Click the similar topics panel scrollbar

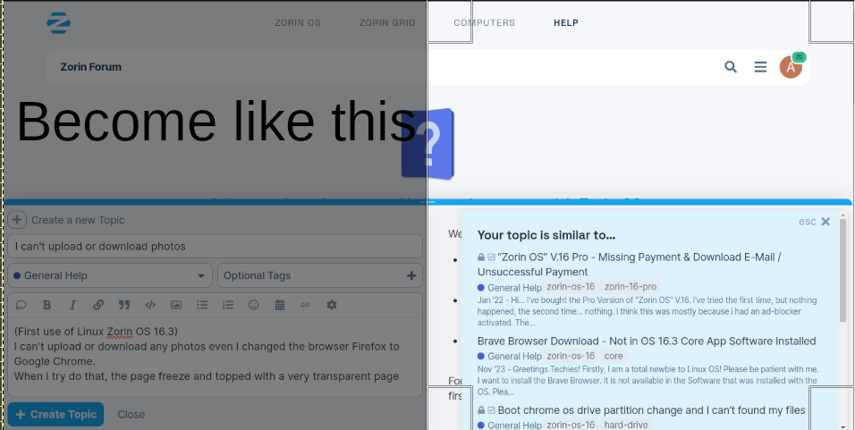(x=843, y=270)
